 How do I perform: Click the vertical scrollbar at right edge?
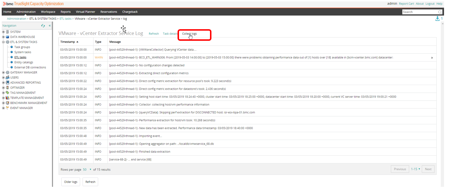442,104
